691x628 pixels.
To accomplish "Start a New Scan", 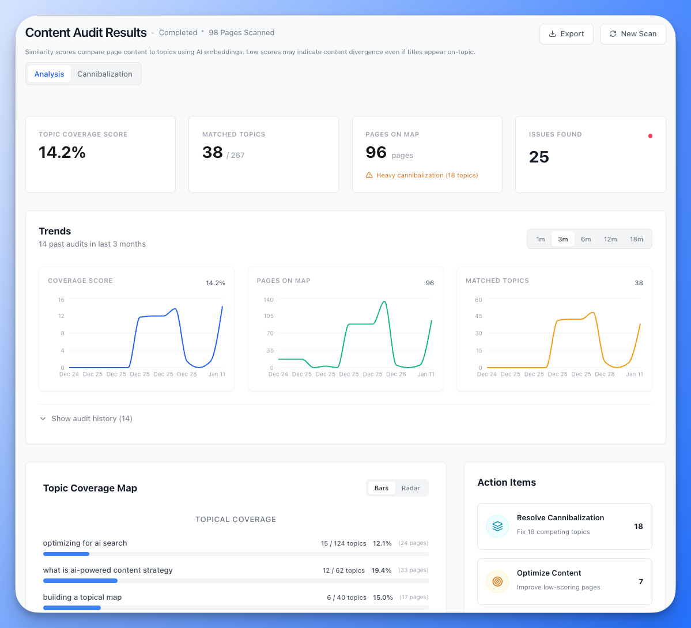I will pyautogui.click(x=633, y=33).
